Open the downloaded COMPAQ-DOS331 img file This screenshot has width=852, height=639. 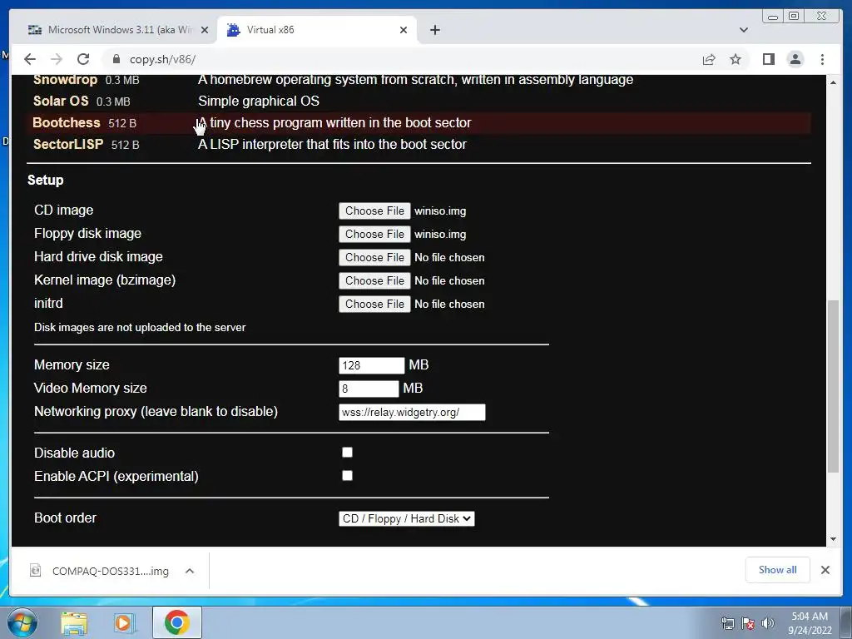pyautogui.click(x=111, y=571)
